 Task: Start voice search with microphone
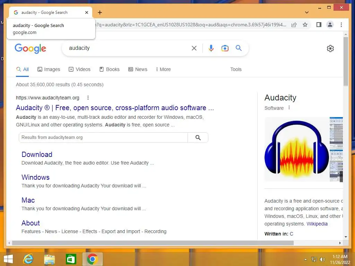(x=211, y=48)
